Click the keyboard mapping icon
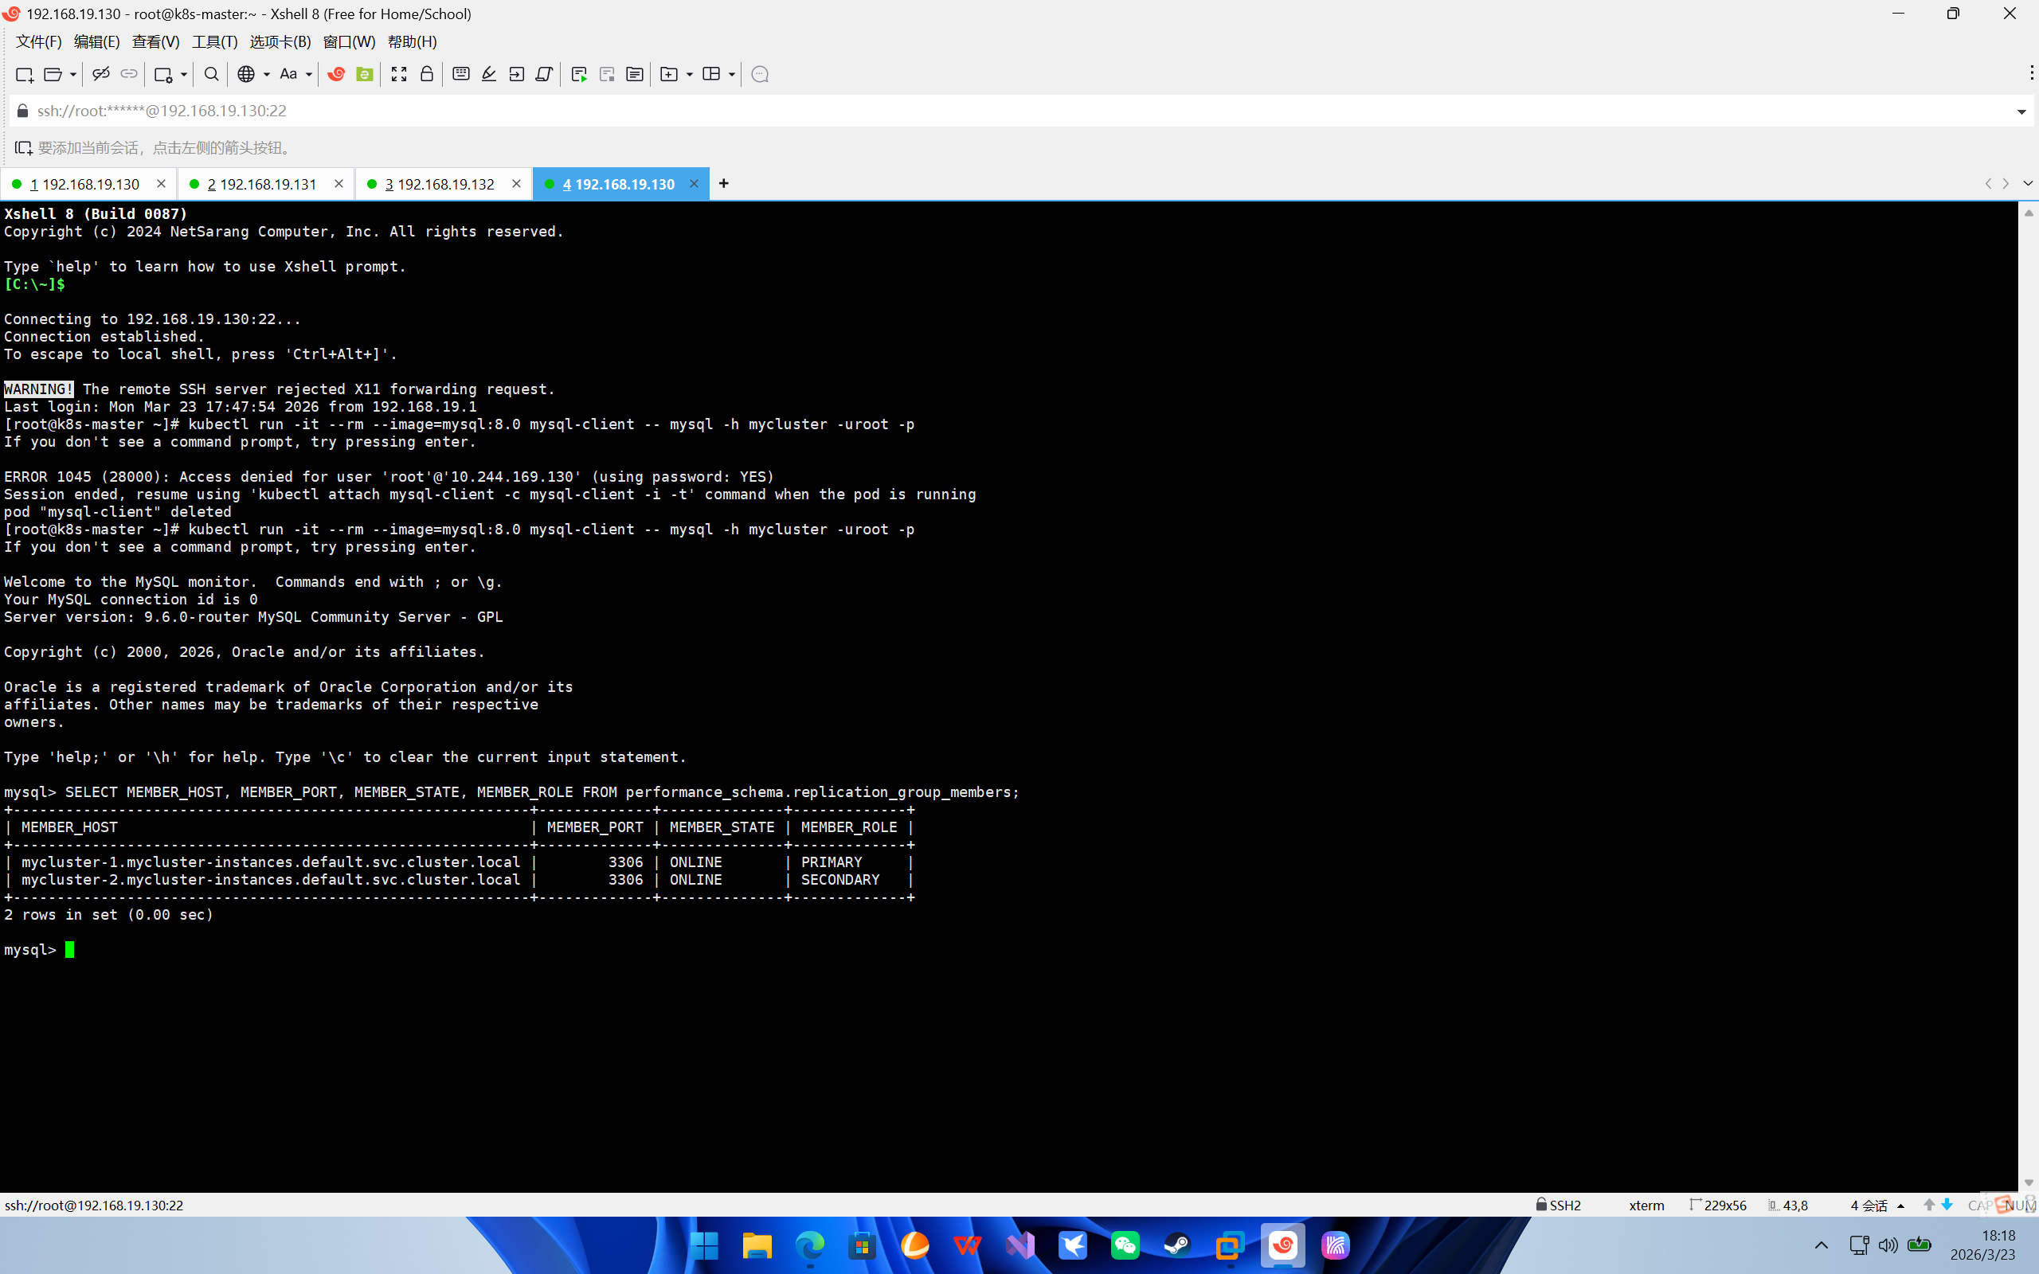This screenshot has height=1274, width=2039. pyautogui.click(x=461, y=74)
